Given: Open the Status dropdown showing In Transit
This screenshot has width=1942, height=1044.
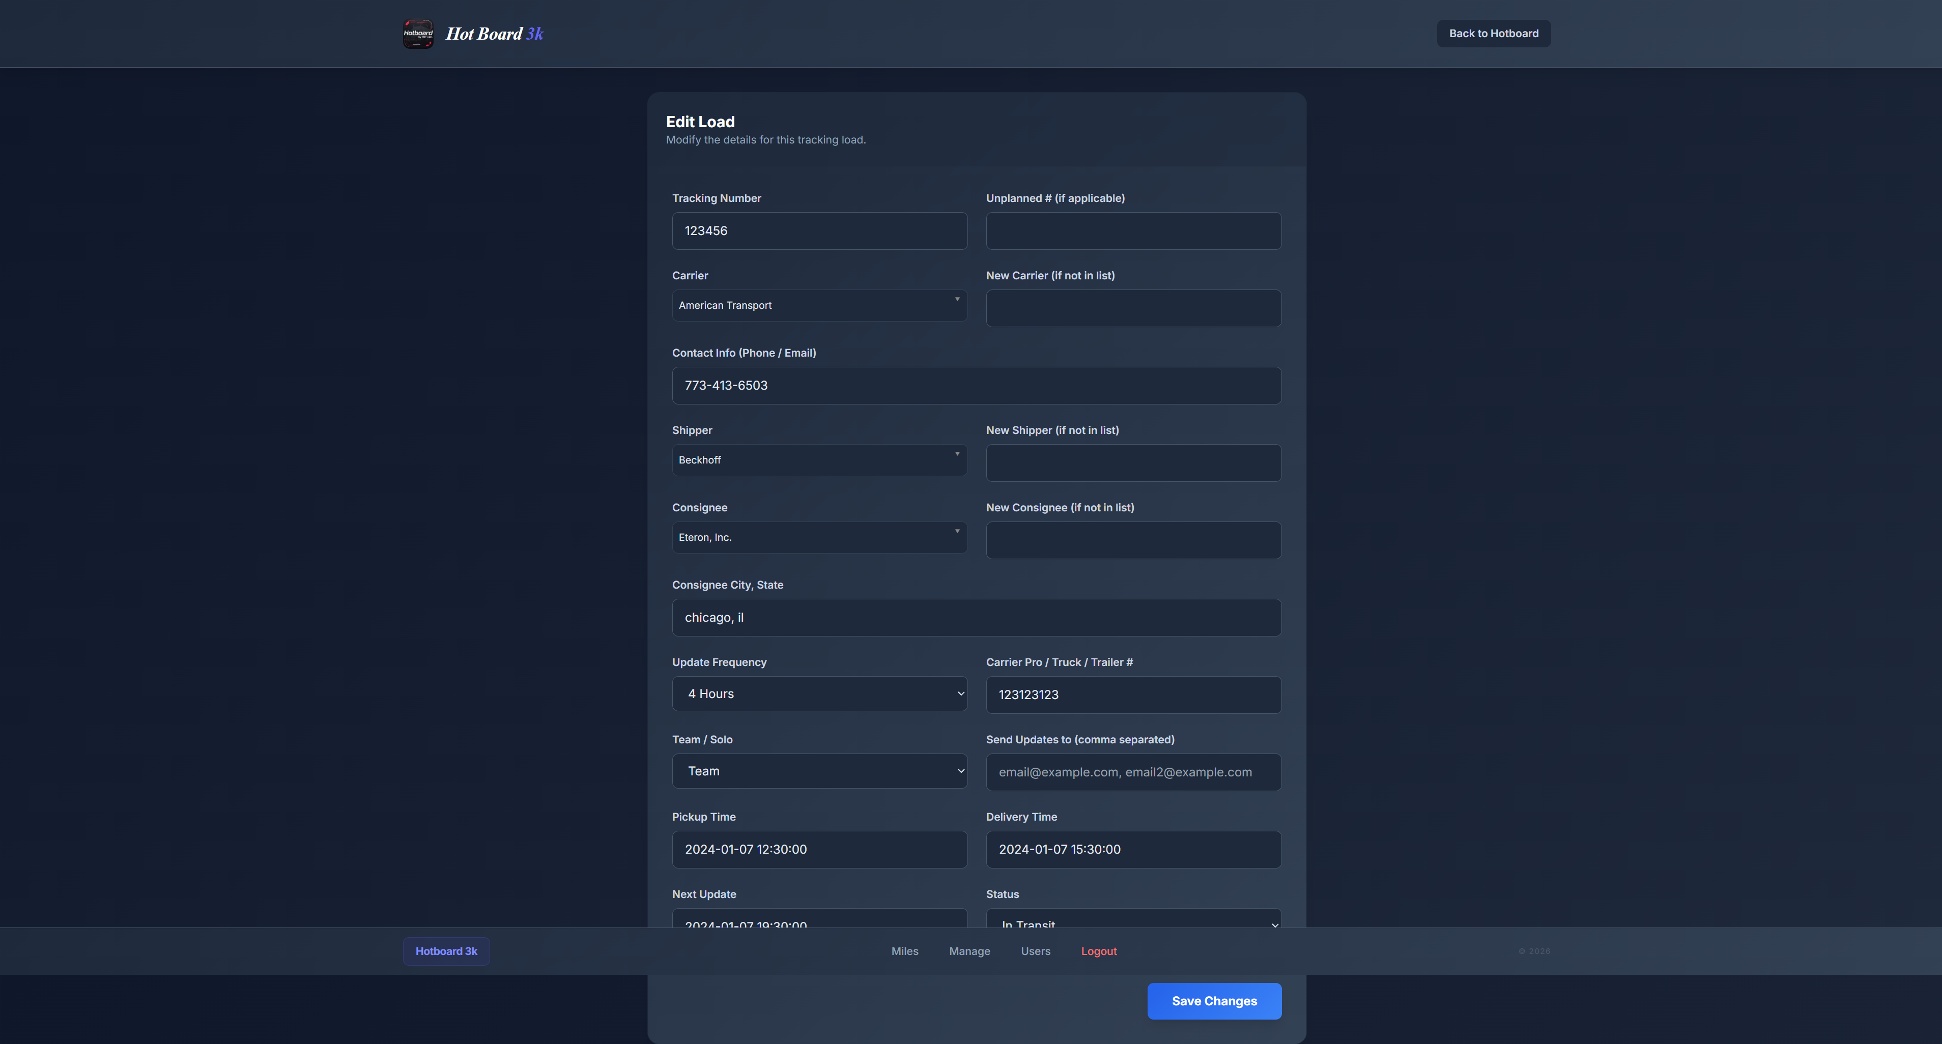Looking at the screenshot, I should pos(1132,923).
